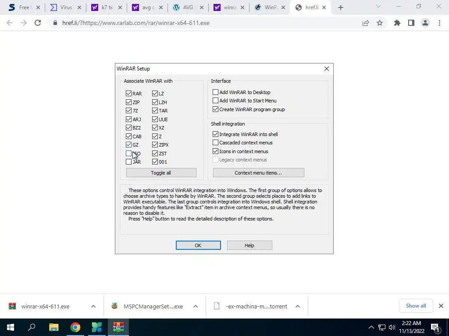Image resolution: width=449 pixels, height=336 pixels.
Task: Uncheck the ZIP association checkbox
Action: 128,102
